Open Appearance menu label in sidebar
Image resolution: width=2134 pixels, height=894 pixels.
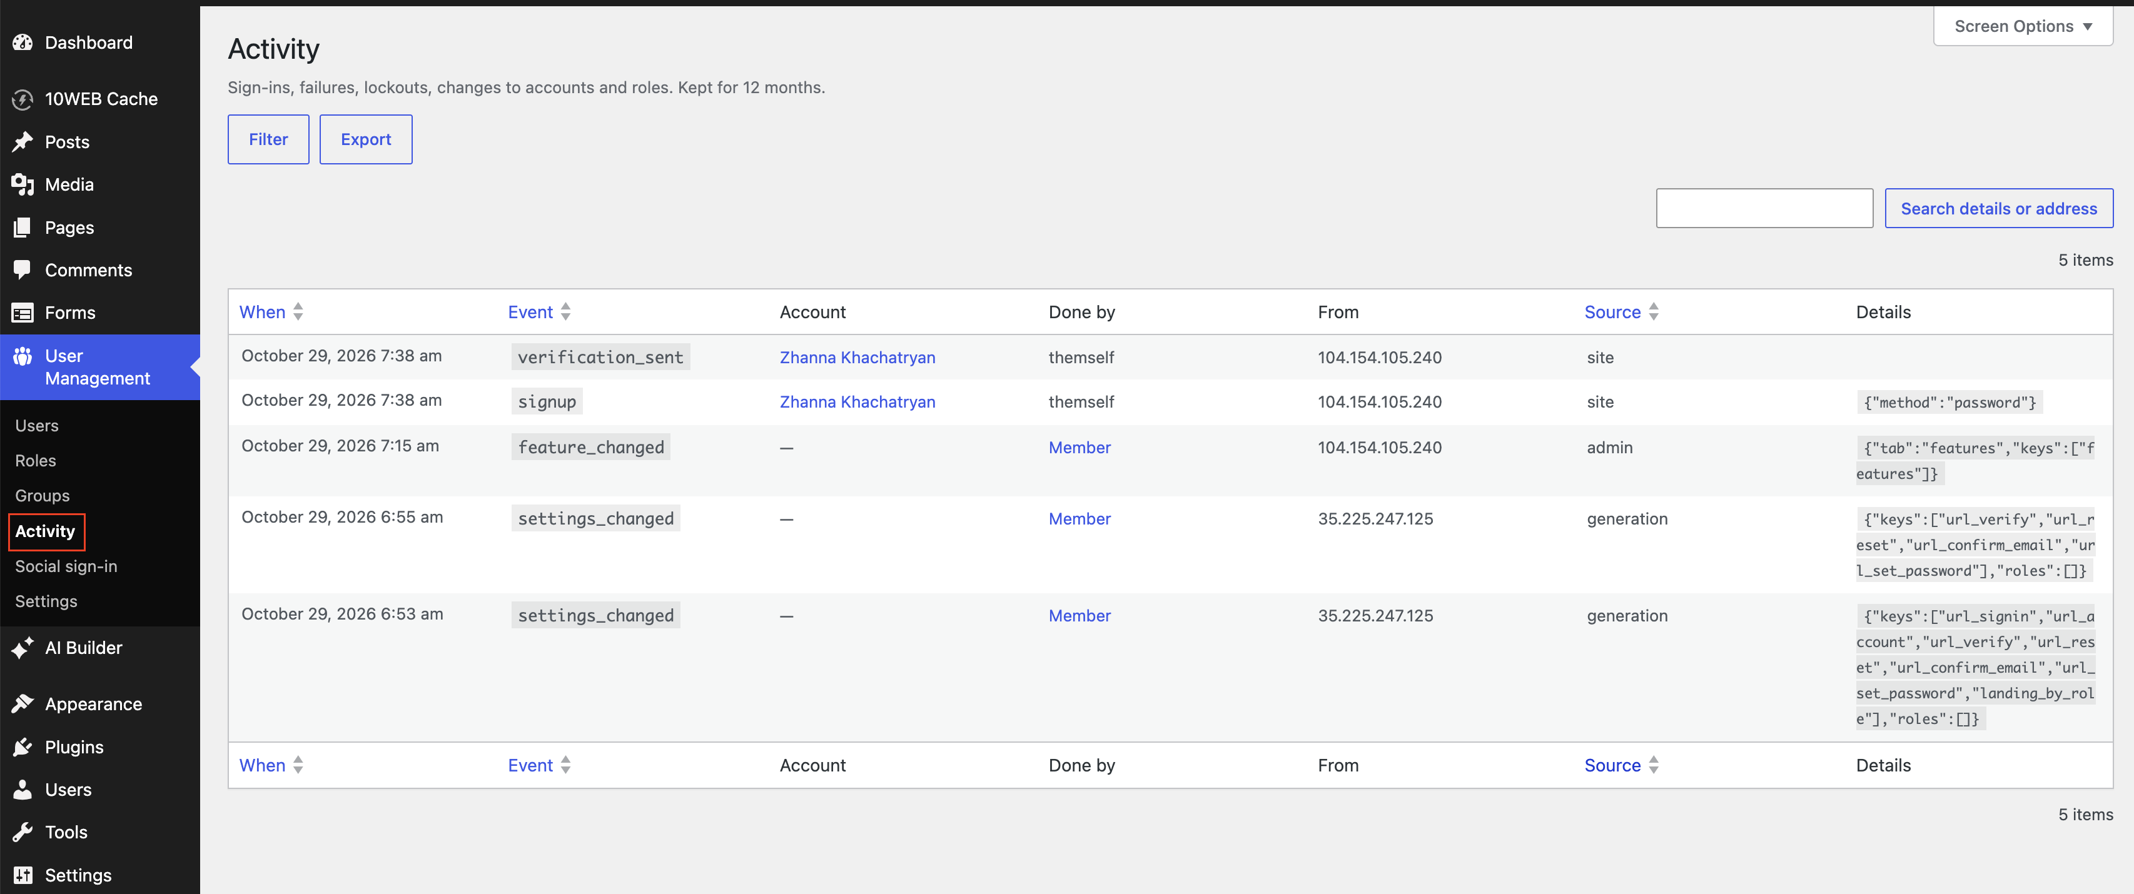[94, 703]
